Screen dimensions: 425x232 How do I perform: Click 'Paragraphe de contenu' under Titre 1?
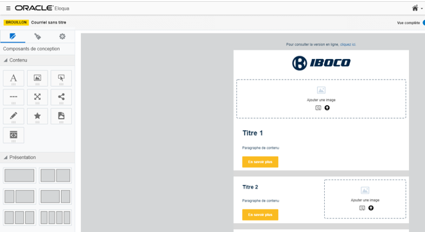click(x=261, y=148)
